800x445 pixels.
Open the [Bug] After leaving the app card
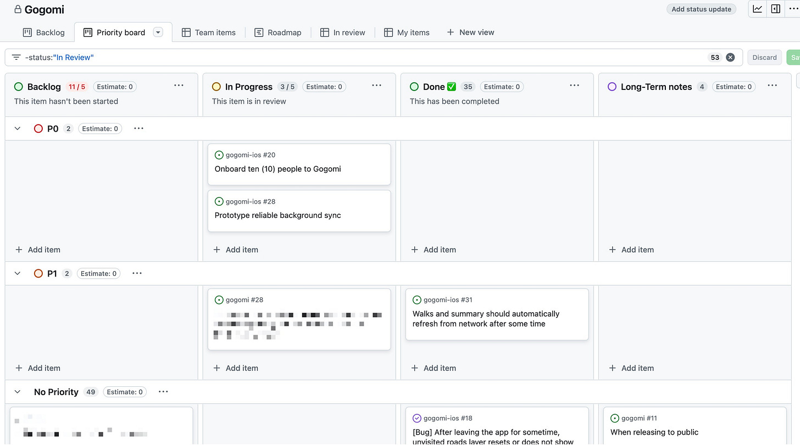(x=497, y=426)
